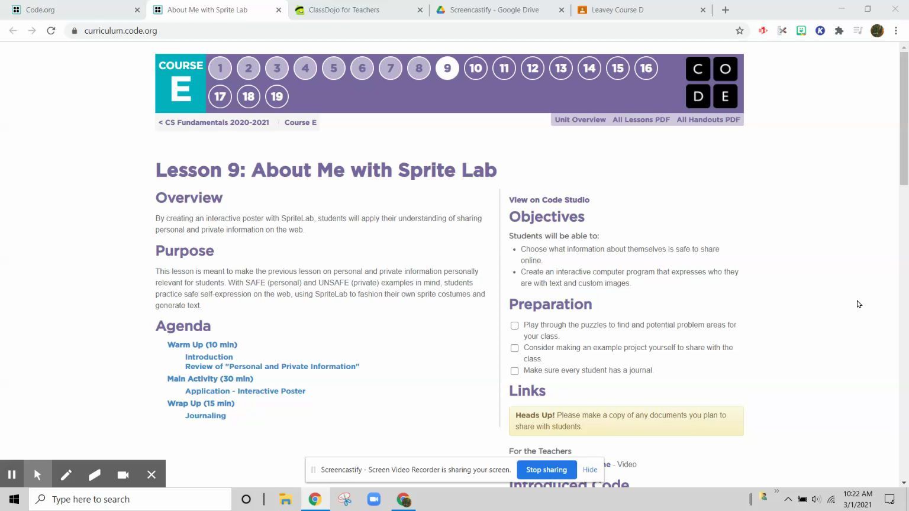909x511 pixels.
Task: Select the cursor focus tool in Screencastify
Action: [38, 474]
